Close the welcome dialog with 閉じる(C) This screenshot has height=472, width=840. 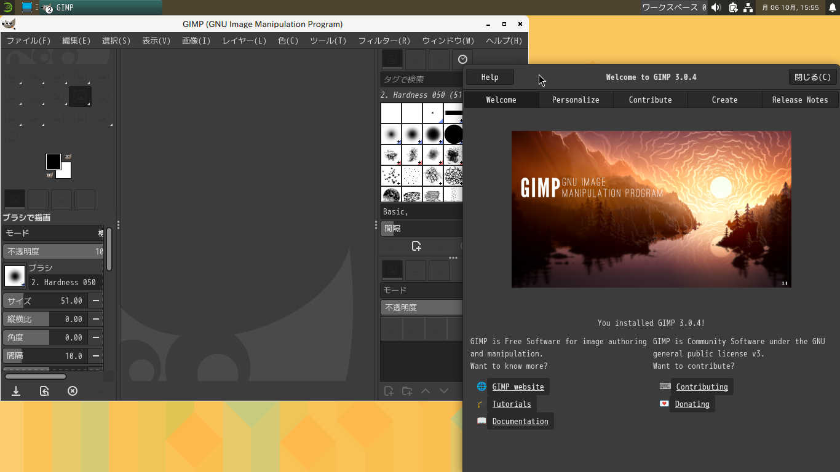click(812, 77)
